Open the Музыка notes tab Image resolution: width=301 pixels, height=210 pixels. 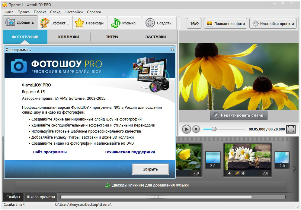[124, 23]
